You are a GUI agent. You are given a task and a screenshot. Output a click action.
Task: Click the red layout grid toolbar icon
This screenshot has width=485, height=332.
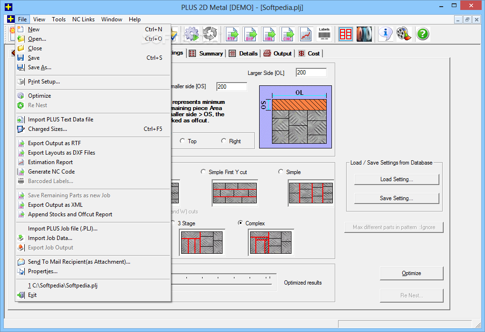pos(346,34)
